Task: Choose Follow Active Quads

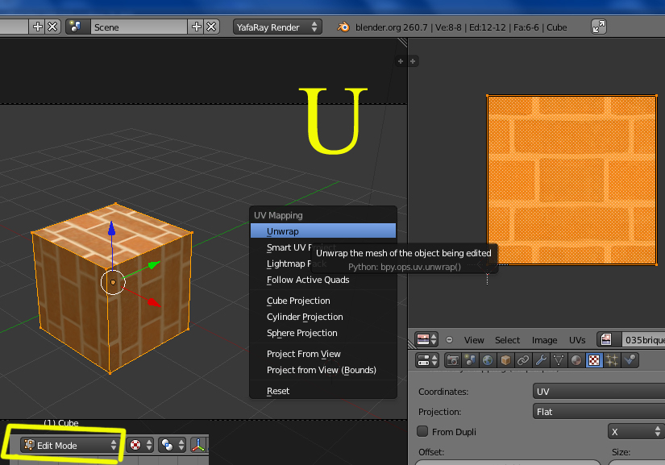Action: point(323,280)
